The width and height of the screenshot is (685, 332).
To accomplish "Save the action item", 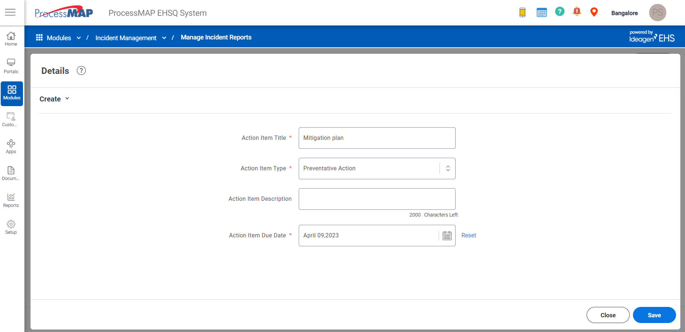I will point(654,315).
